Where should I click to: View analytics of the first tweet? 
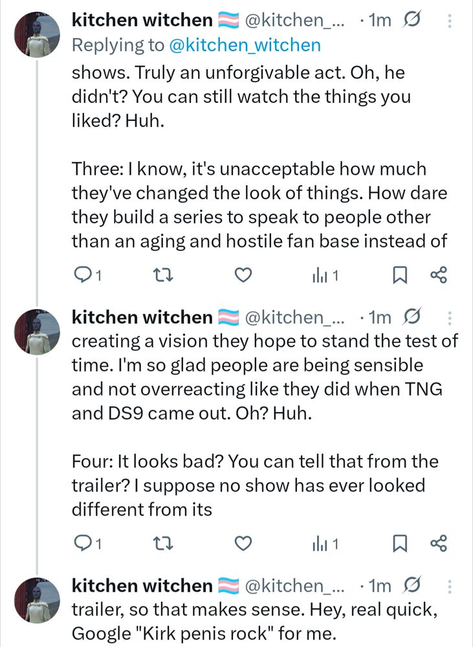[x=322, y=276]
